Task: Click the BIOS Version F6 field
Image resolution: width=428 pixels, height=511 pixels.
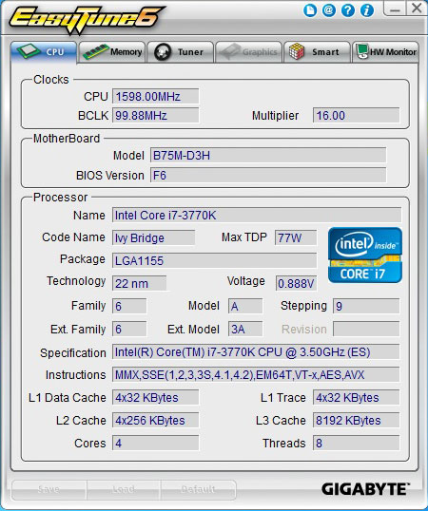Action: pyautogui.click(x=268, y=176)
